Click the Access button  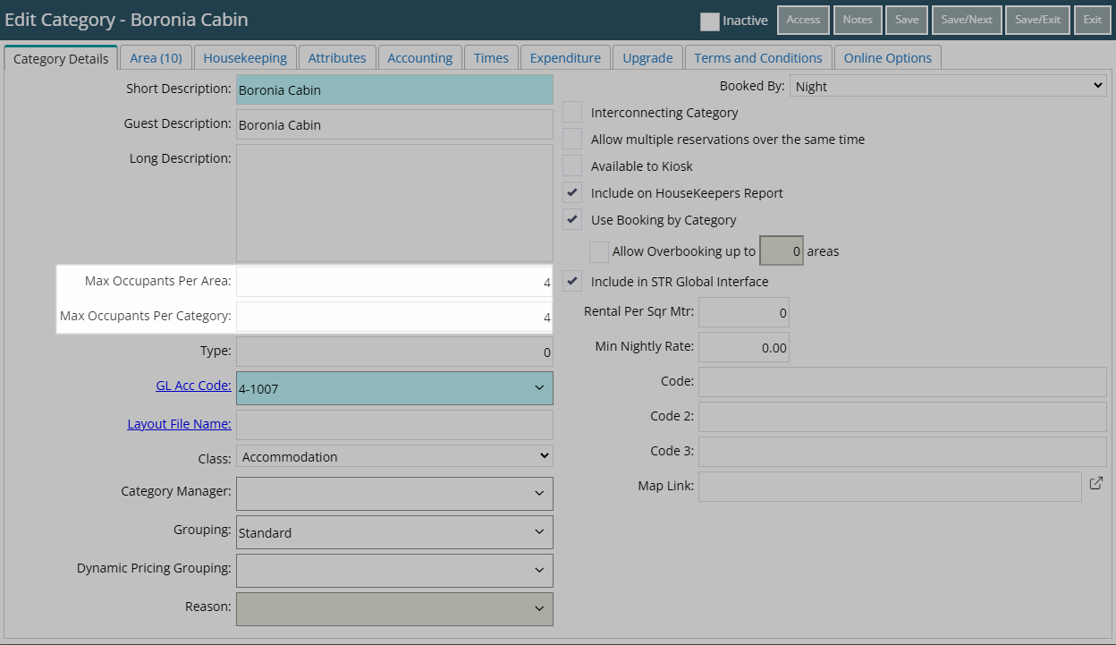pos(803,20)
